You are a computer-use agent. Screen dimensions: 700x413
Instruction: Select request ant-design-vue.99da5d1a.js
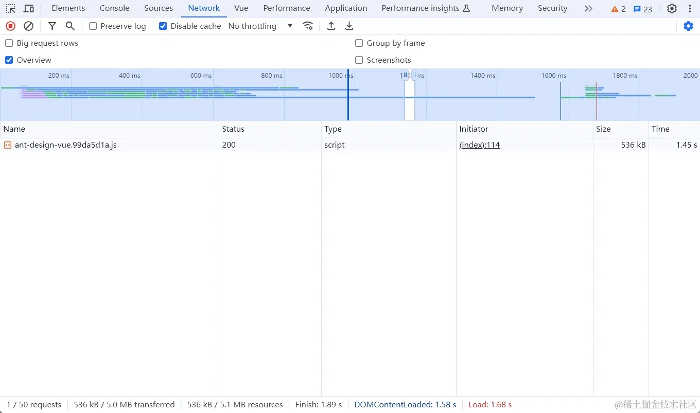[x=65, y=145]
